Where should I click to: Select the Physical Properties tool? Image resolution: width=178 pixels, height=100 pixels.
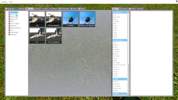pyautogui.click(x=119, y=65)
